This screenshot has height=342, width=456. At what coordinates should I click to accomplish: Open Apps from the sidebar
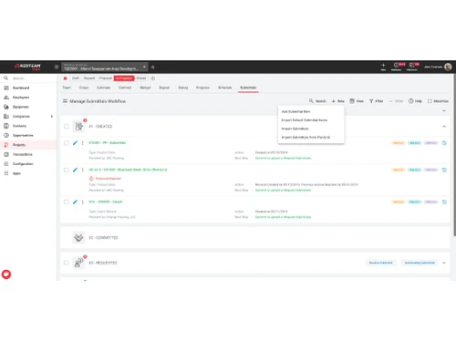(16, 173)
